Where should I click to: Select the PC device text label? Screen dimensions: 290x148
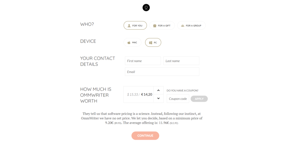tap(155, 42)
